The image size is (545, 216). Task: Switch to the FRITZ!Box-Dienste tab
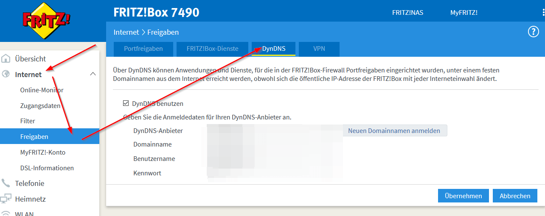(212, 49)
